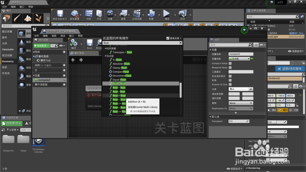Image resolution: width=306 pixels, height=172 pixels.
Task: Toggle Instance Editable checkbox
Action: point(230,63)
